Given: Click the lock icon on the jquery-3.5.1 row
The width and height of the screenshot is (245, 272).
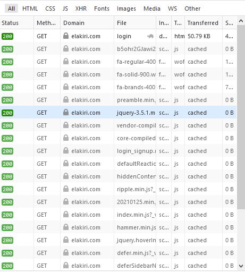Looking at the screenshot, I should point(66,113).
